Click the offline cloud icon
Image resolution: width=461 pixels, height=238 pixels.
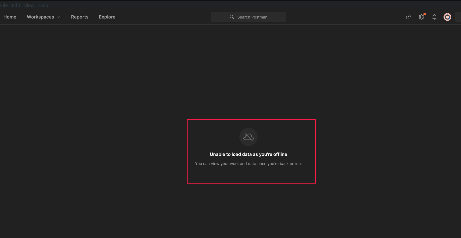click(x=248, y=137)
